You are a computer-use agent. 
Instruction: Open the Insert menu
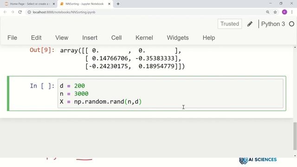(90, 38)
